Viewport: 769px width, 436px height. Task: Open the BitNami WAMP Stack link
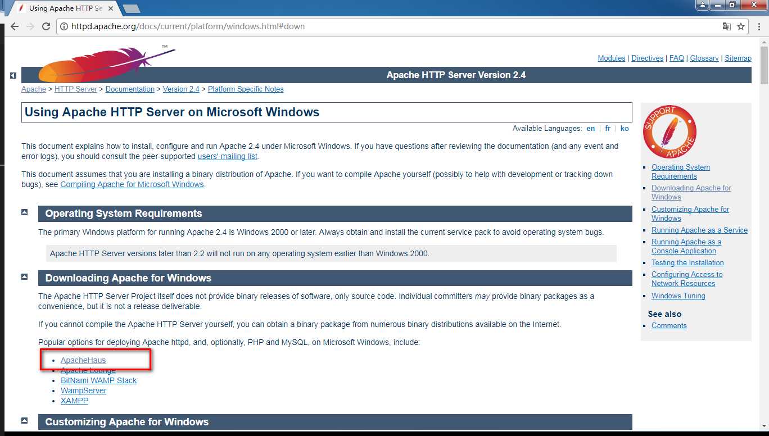(x=99, y=381)
